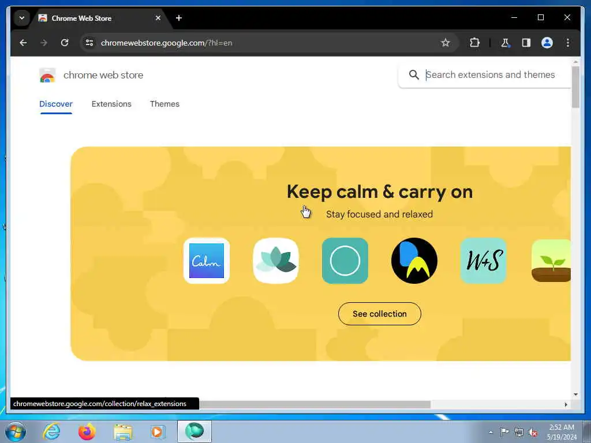Click the search magnifier icon
This screenshot has height=443, width=591.
(414, 75)
